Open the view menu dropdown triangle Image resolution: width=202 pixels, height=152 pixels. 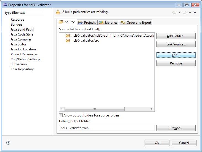(195, 13)
